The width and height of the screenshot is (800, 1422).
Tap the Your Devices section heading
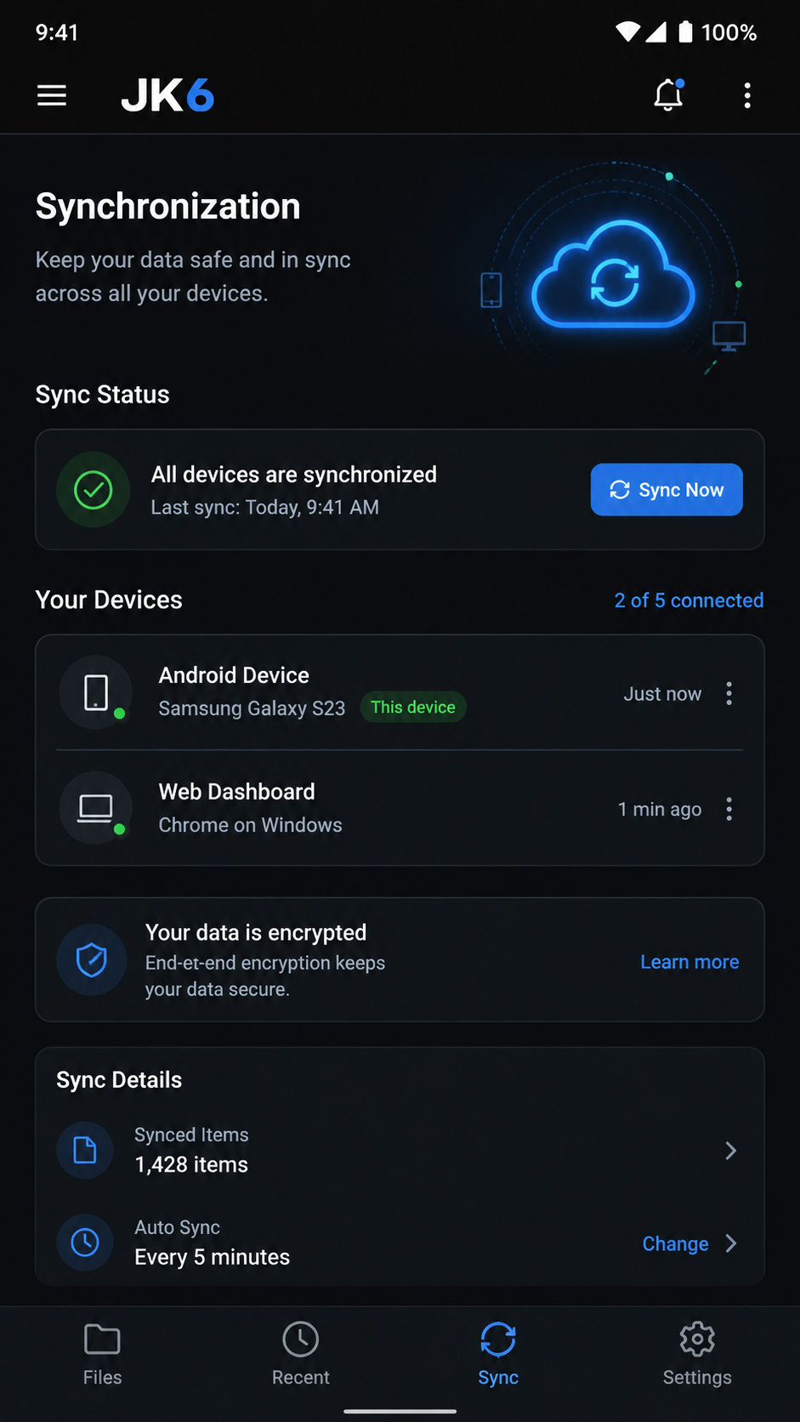point(109,600)
